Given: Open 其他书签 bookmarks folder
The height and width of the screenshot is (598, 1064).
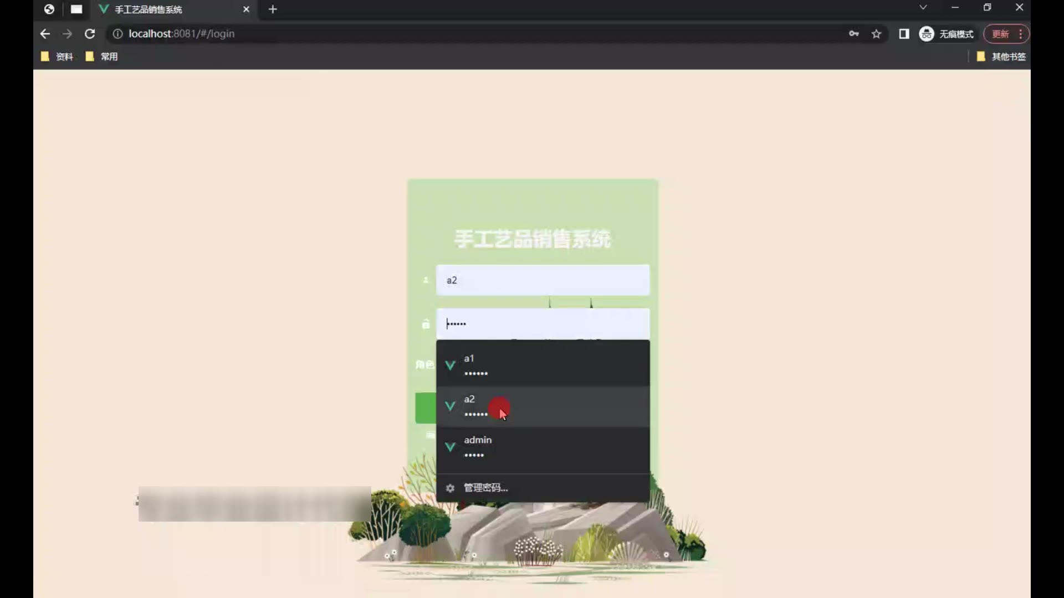Looking at the screenshot, I should (1001, 56).
